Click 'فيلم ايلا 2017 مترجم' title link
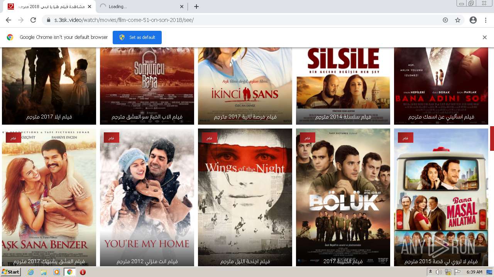This screenshot has height=277, width=494. pos(49,117)
